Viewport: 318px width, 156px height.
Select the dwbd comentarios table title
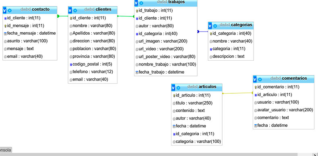[289, 78]
